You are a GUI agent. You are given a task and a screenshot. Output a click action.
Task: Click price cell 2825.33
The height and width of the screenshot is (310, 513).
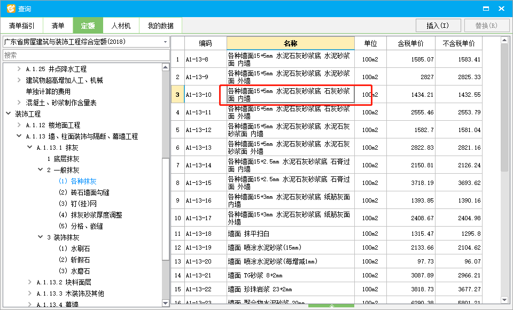click(458, 77)
